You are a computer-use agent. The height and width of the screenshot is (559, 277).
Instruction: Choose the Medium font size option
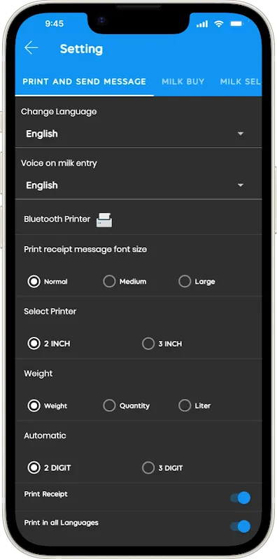[x=125, y=282]
